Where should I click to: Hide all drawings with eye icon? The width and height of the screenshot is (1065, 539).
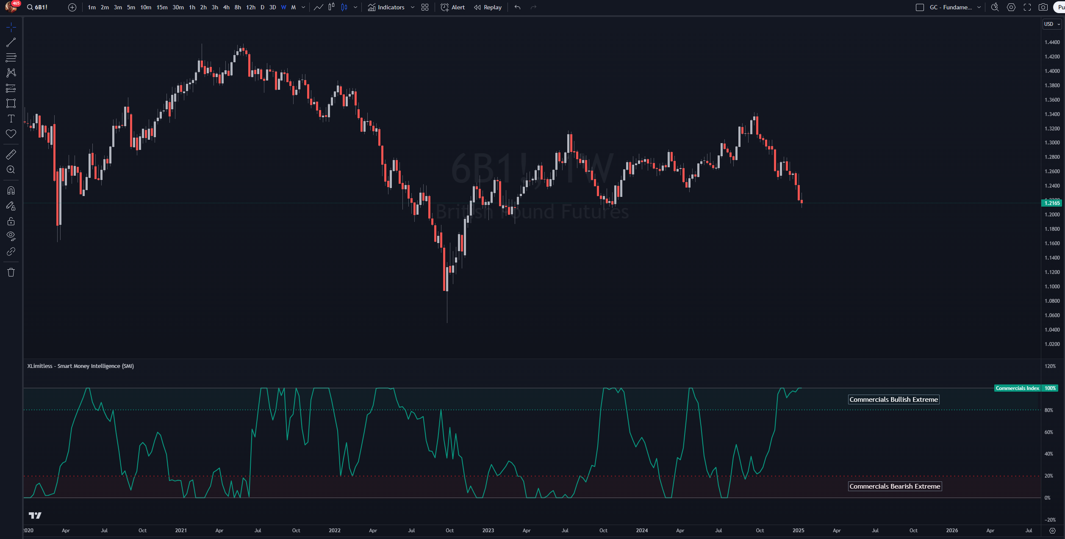point(11,236)
